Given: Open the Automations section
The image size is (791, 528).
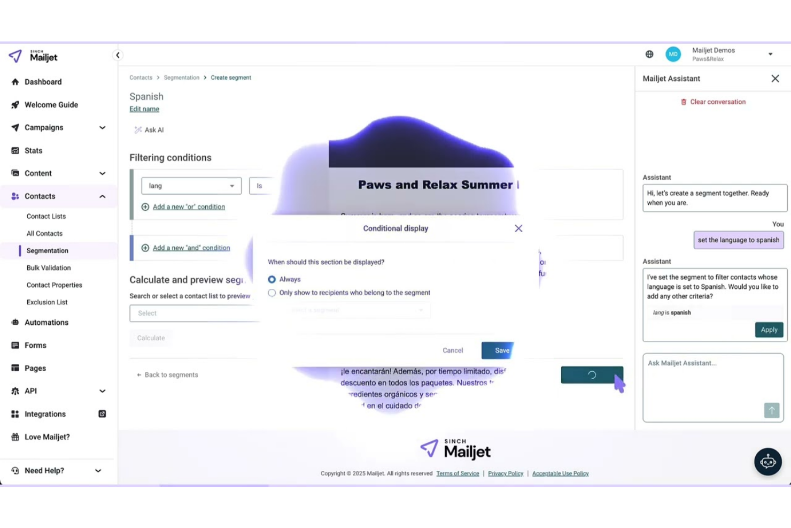Looking at the screenshot, I should click(46, 322).
